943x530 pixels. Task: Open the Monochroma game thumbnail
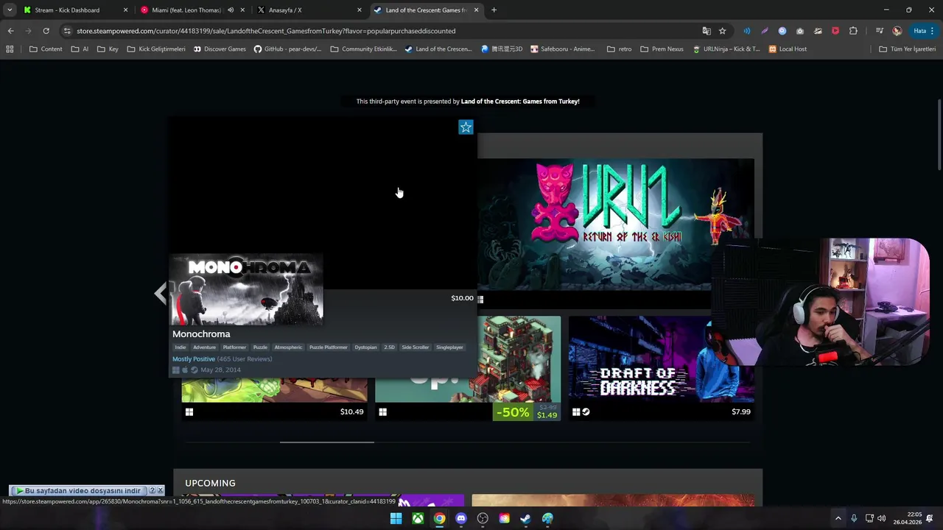[247, 290]
